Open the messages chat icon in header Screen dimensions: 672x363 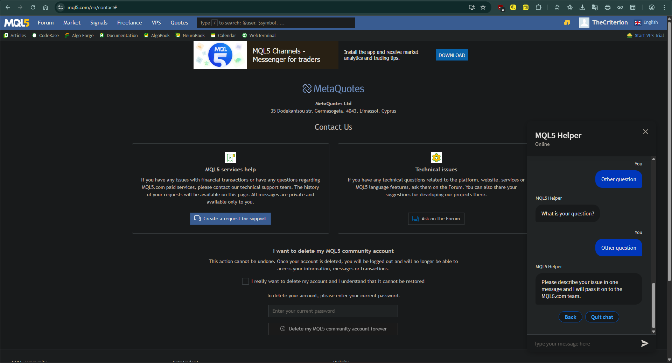(x=567, y=23)
